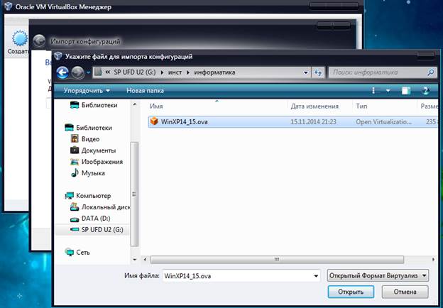Click the navigation pane scroll-down arrow

pyautogui.click(x=134, y=259)
